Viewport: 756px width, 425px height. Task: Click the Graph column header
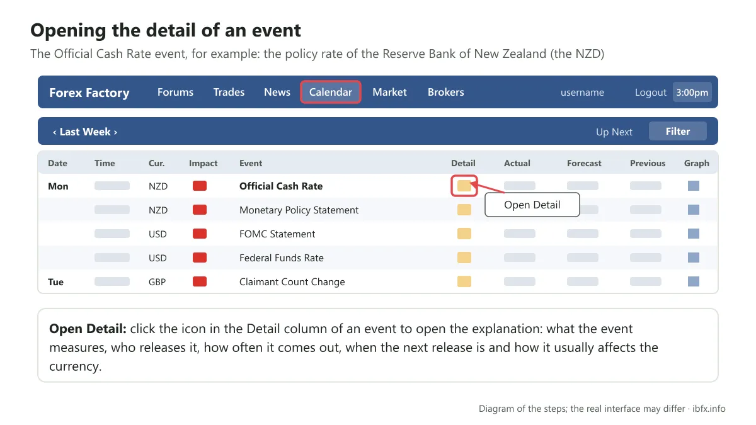click(697, 163)
